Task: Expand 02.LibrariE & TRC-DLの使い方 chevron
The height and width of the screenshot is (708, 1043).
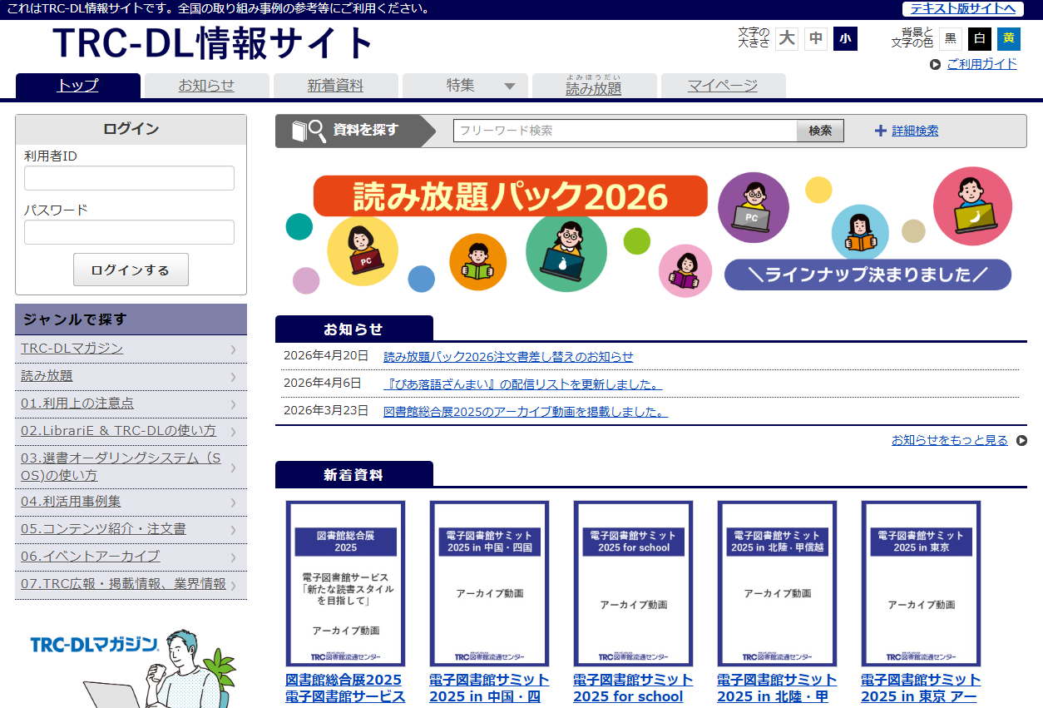Action: coord(234,432)
